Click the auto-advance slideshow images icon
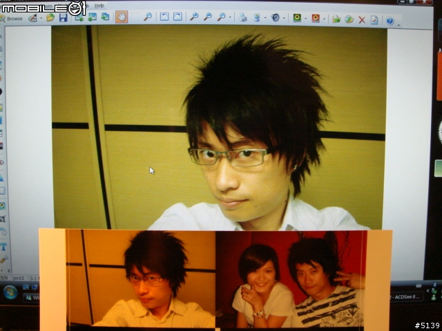The height and width of the screenshot is (331, 442). point(106,17)
